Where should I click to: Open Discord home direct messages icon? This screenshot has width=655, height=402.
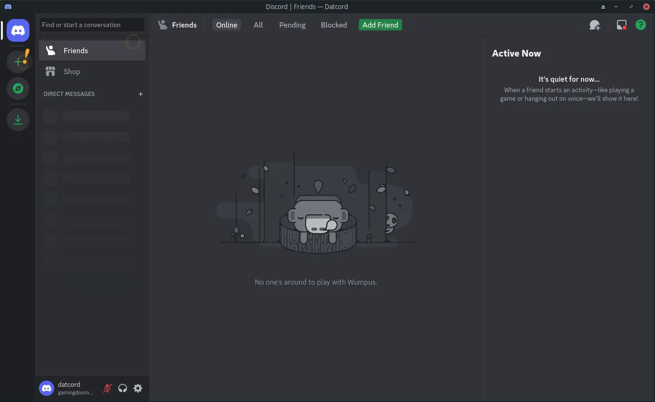18,31
